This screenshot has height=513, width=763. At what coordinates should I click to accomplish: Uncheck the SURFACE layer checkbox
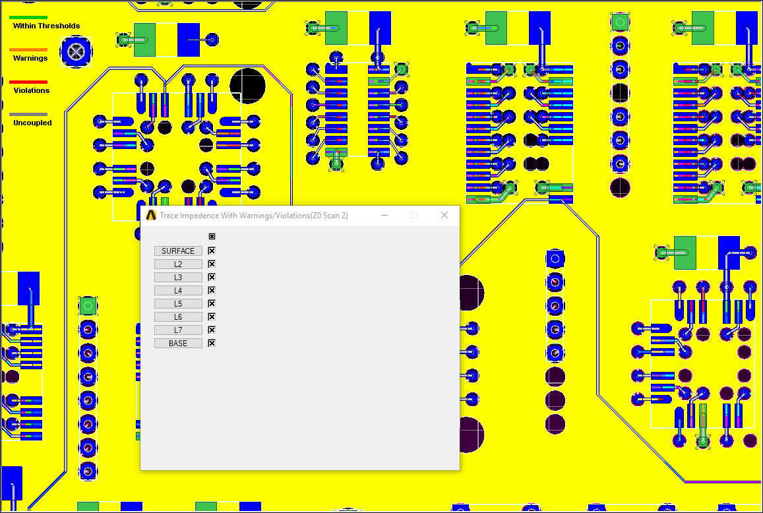pos(211,251)
